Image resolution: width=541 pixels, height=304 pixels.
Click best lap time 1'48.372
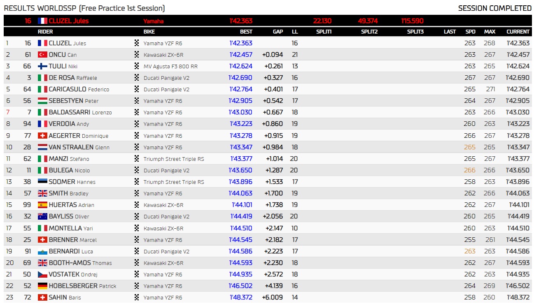(x=241, y=297)
